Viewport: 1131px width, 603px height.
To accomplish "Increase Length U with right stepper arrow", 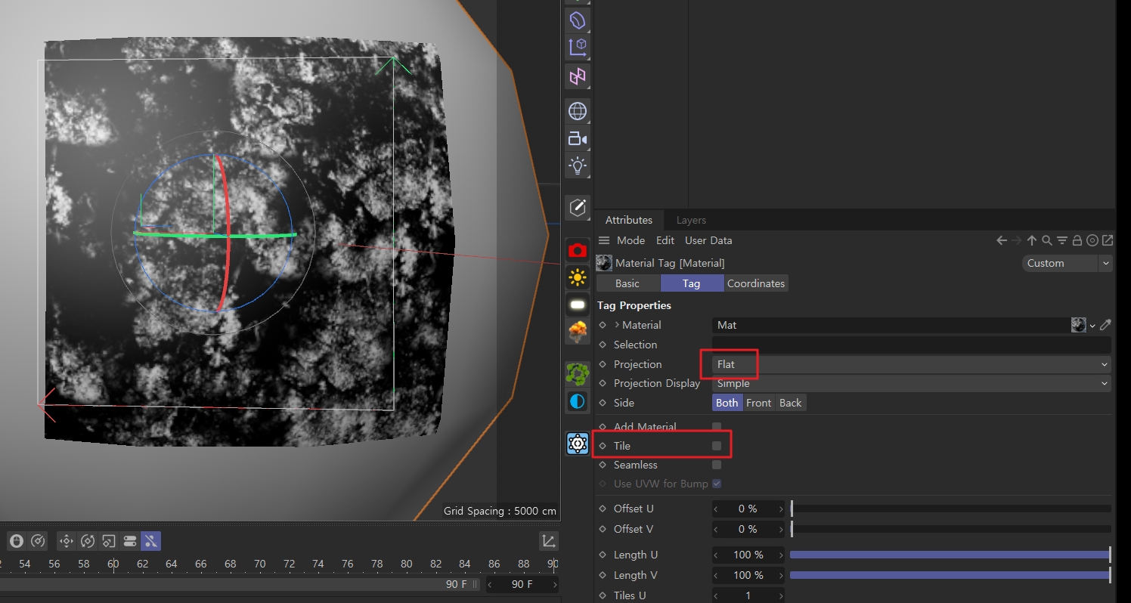I will [781, 555].
